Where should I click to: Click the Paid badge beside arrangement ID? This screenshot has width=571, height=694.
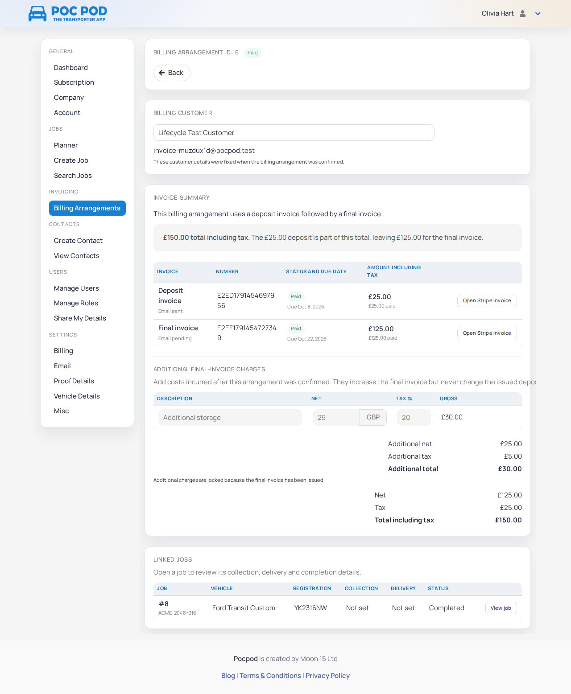(x=252, y=53)
